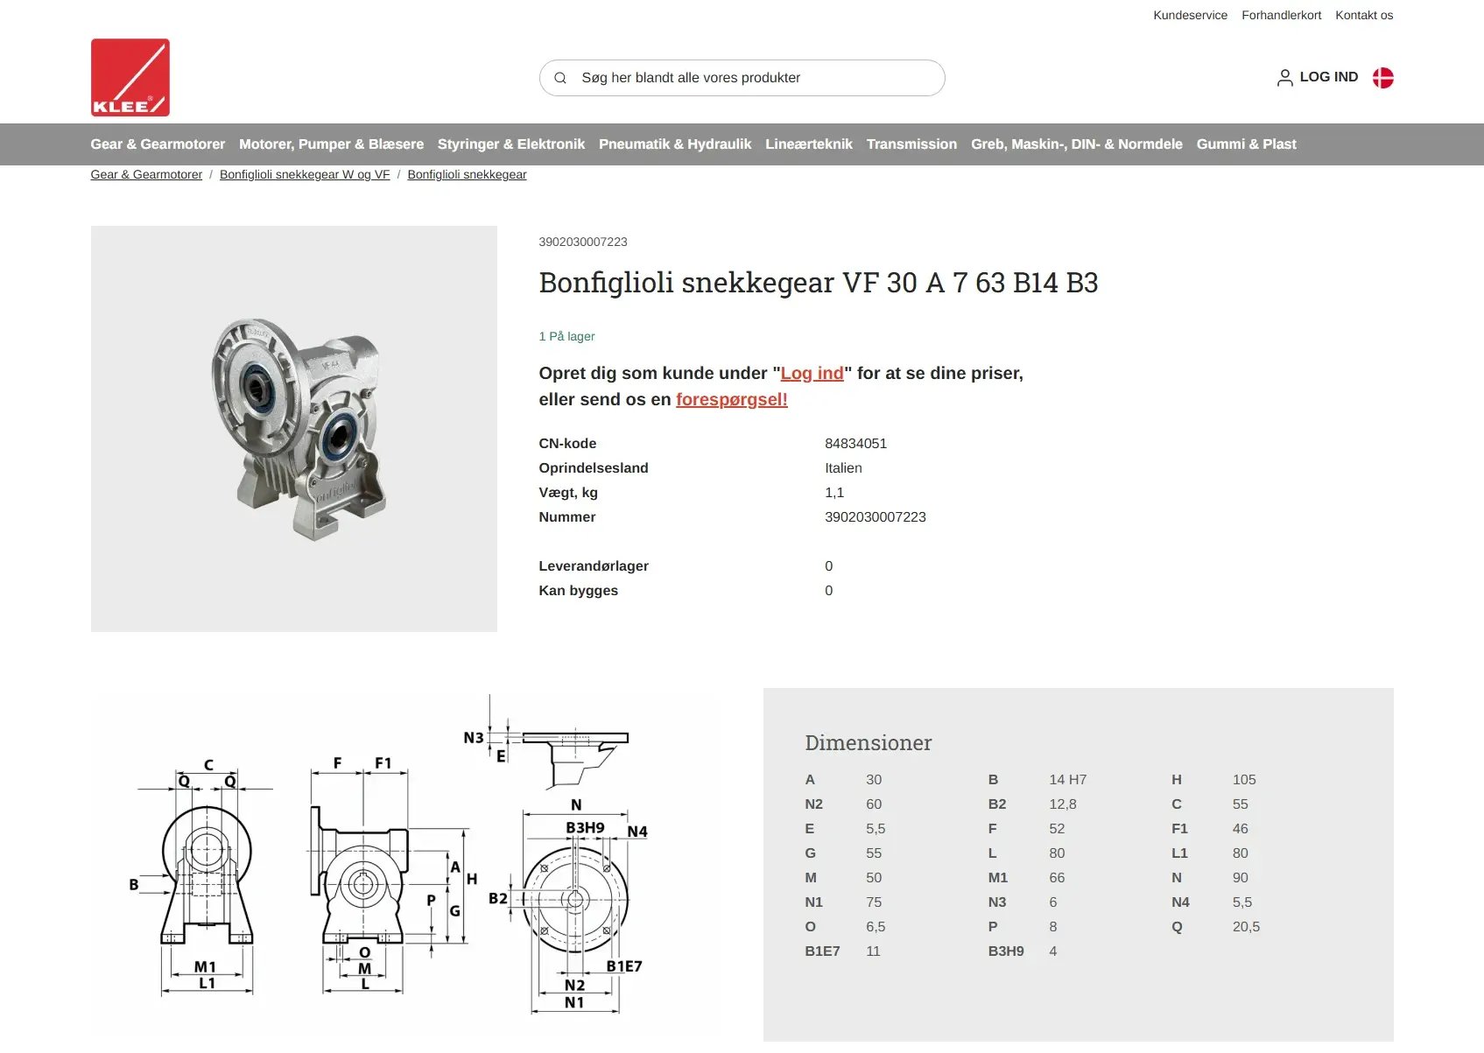Click the gearbox product photo
This screenshot has height=1053, width=1484.
point(294,429)
